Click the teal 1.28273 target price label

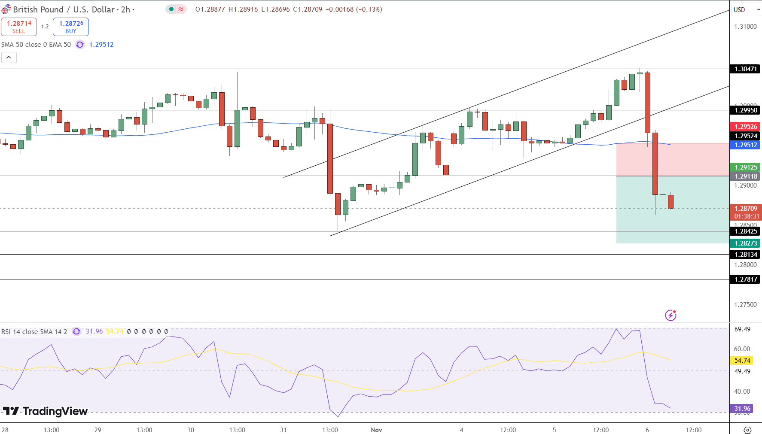tap(745, 243)
